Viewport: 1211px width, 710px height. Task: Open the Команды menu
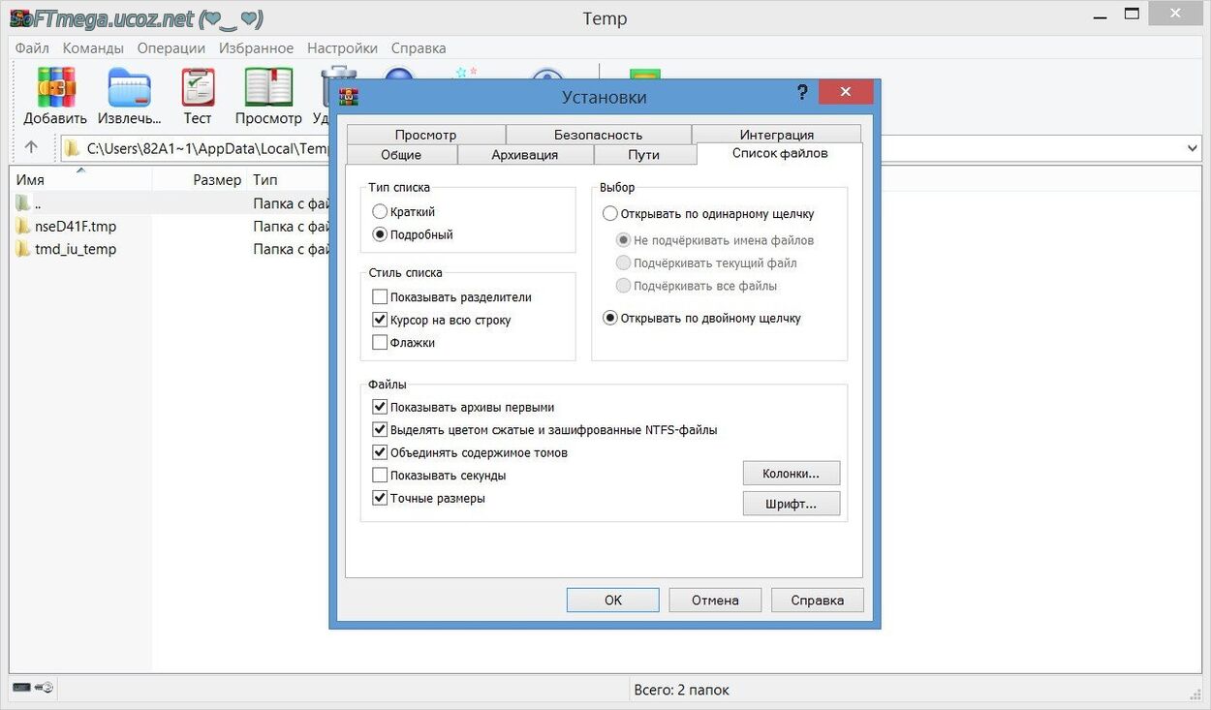pos(93,47)
